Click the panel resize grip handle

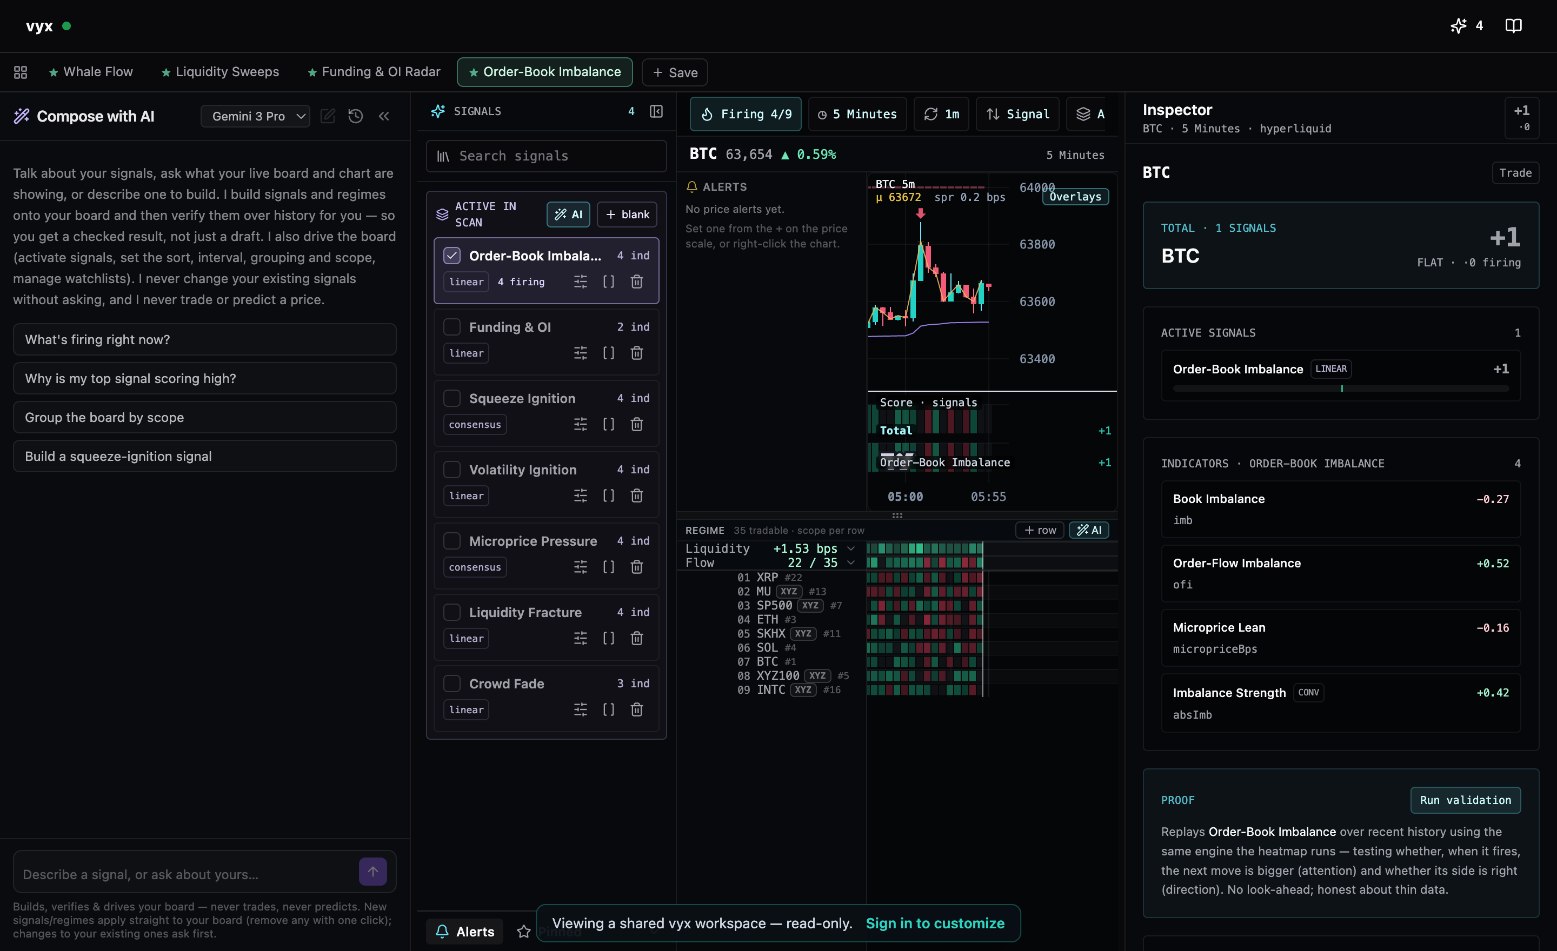(897, 515)
